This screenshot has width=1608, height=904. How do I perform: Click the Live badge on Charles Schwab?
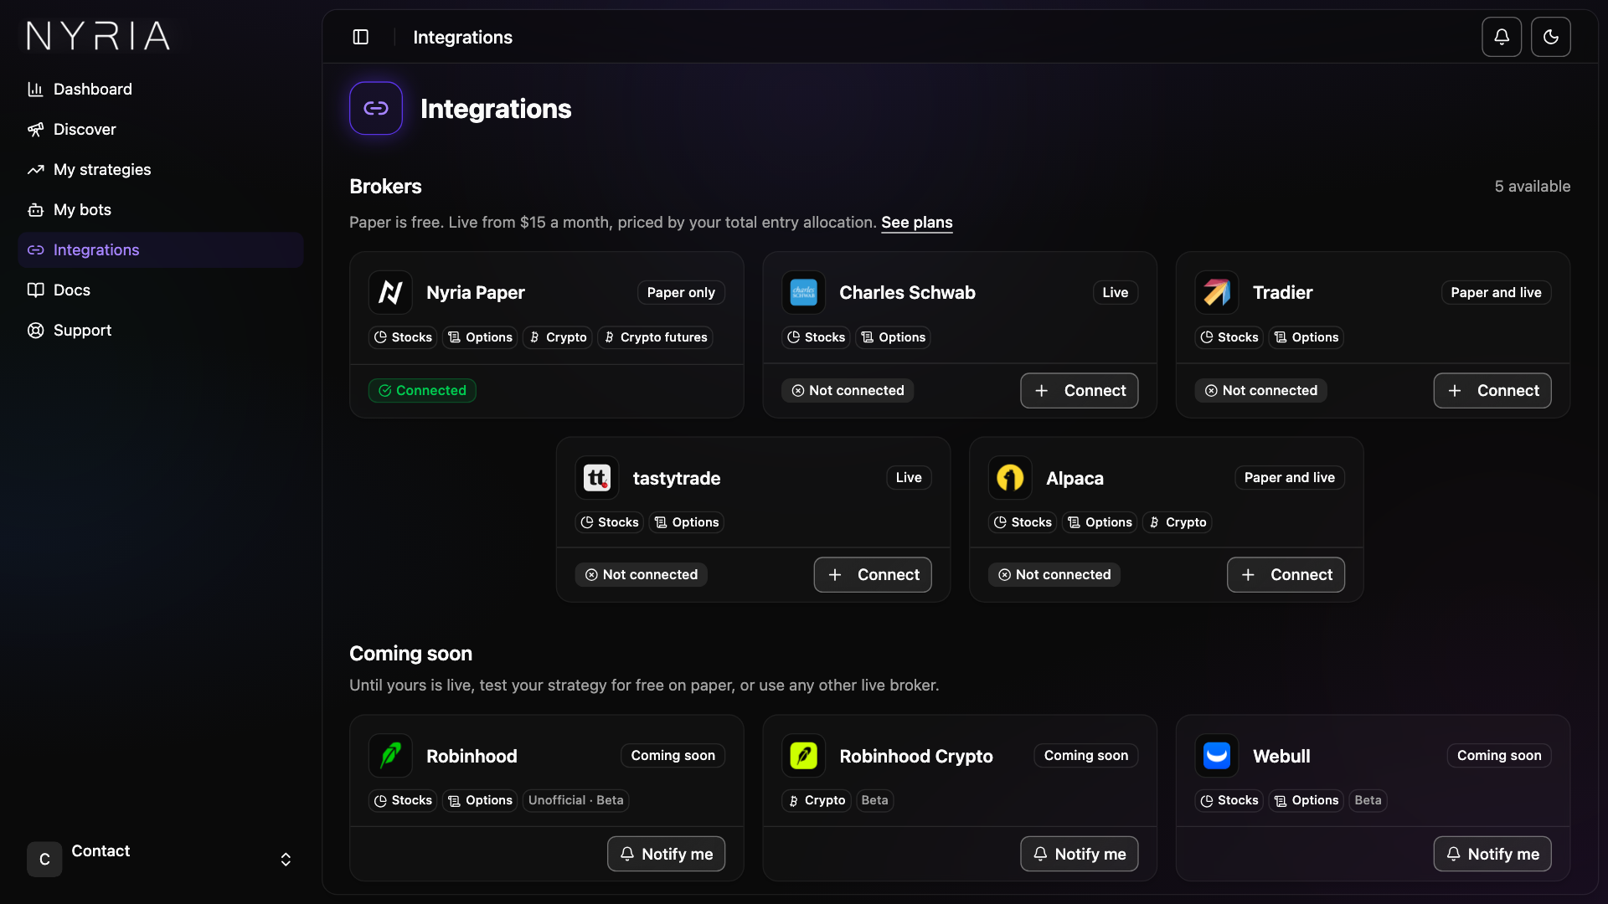pyautogui.click(x=1115, y=292)
